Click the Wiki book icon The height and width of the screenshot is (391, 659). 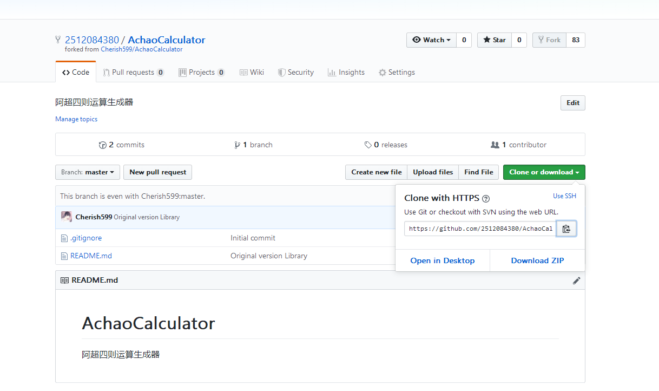(x=243, y=73)
